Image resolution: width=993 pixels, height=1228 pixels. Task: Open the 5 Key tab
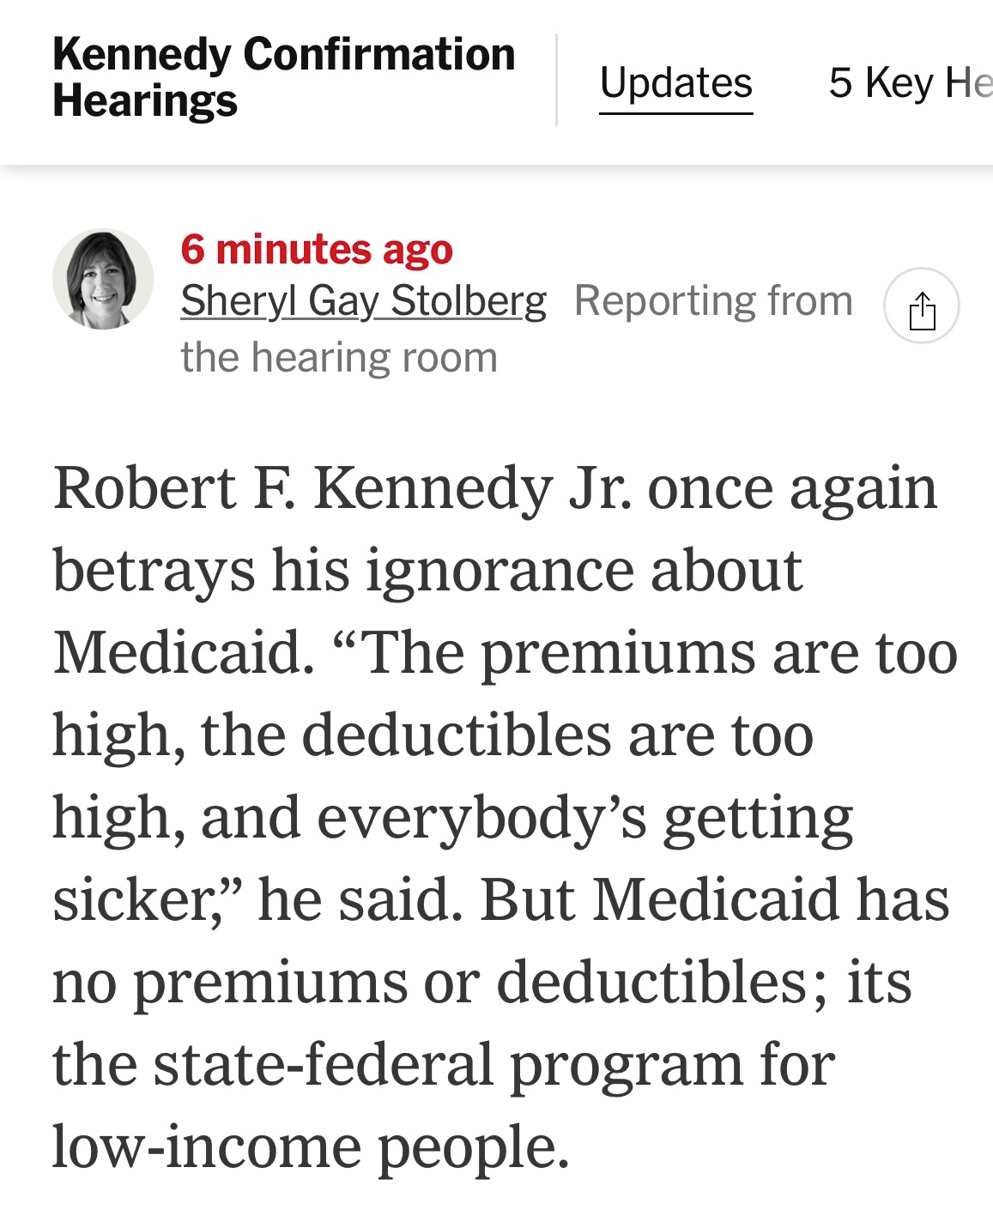(908, 83)
